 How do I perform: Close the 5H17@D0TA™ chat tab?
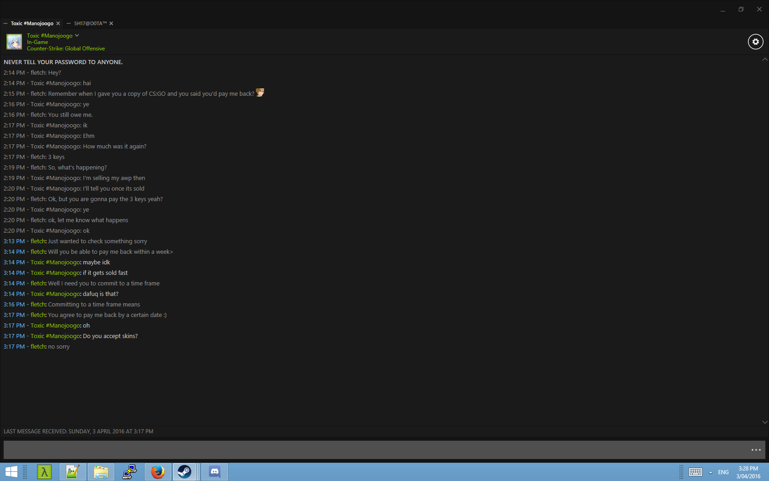tap(111, 23)
